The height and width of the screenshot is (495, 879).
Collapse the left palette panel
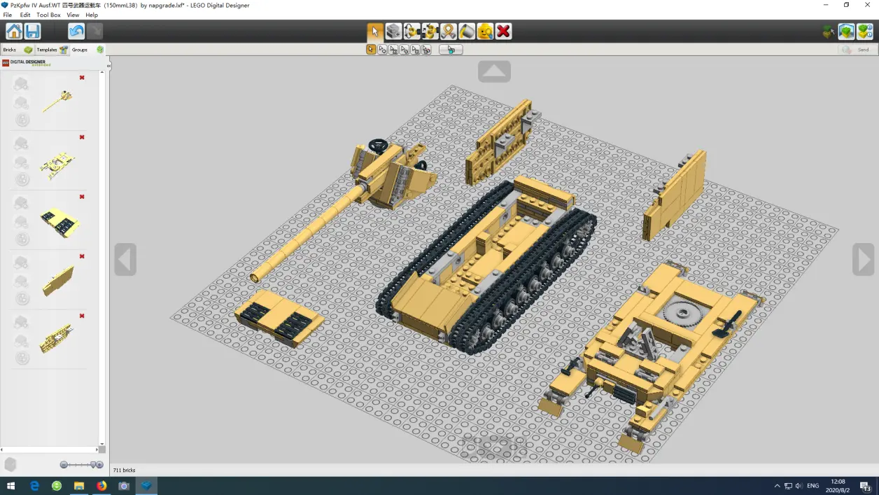point(108,66)
